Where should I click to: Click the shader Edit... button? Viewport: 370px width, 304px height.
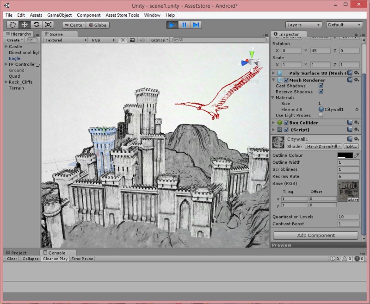coord(351,146)
